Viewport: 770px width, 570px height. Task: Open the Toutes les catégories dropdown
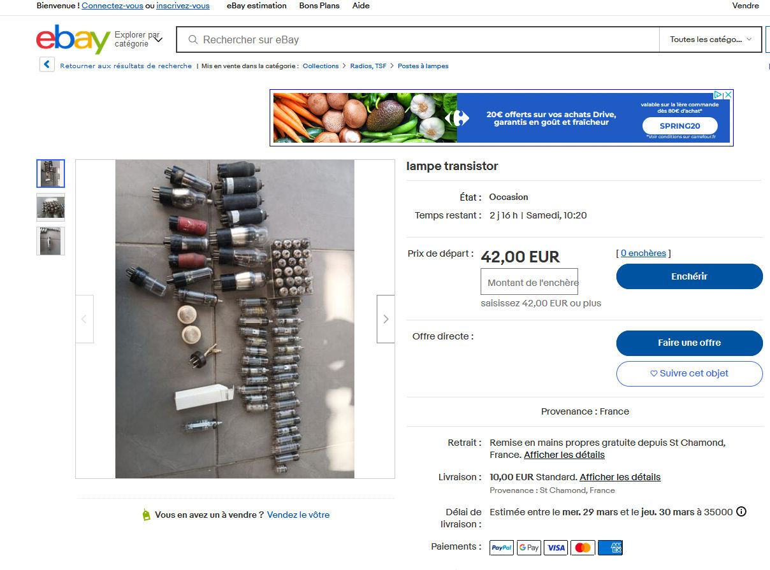711,39
